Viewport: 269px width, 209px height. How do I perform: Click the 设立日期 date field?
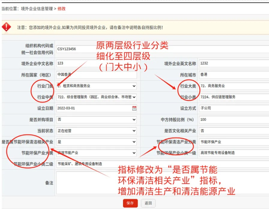[x=93, y=108]
